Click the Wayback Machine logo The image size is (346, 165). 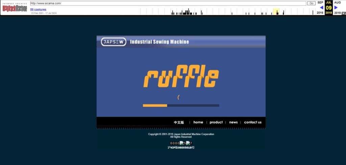point(15,8)
